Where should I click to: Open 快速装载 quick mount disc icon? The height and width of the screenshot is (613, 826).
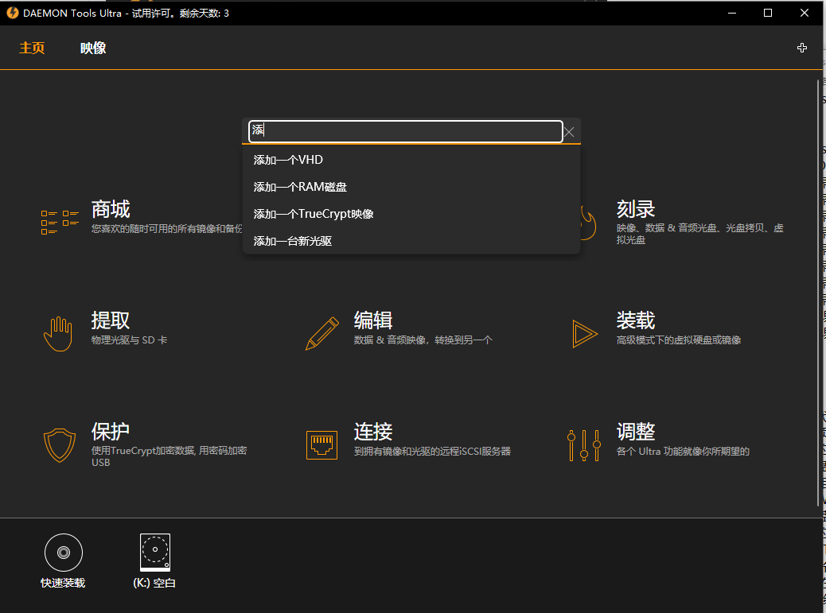pos(63,552)
